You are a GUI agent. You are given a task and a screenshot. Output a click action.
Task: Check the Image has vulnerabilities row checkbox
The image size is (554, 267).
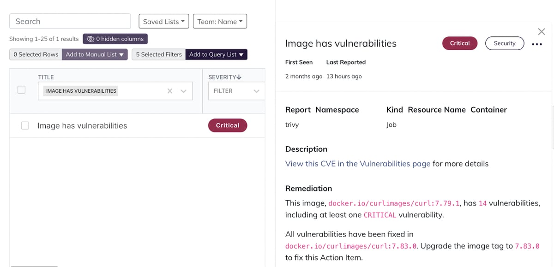coord(25,125)
